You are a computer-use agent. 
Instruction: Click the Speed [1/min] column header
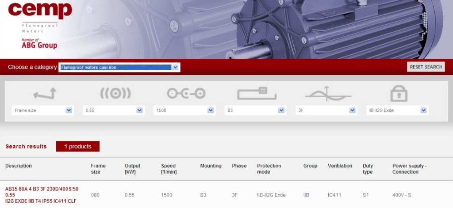tap(169, 169)
